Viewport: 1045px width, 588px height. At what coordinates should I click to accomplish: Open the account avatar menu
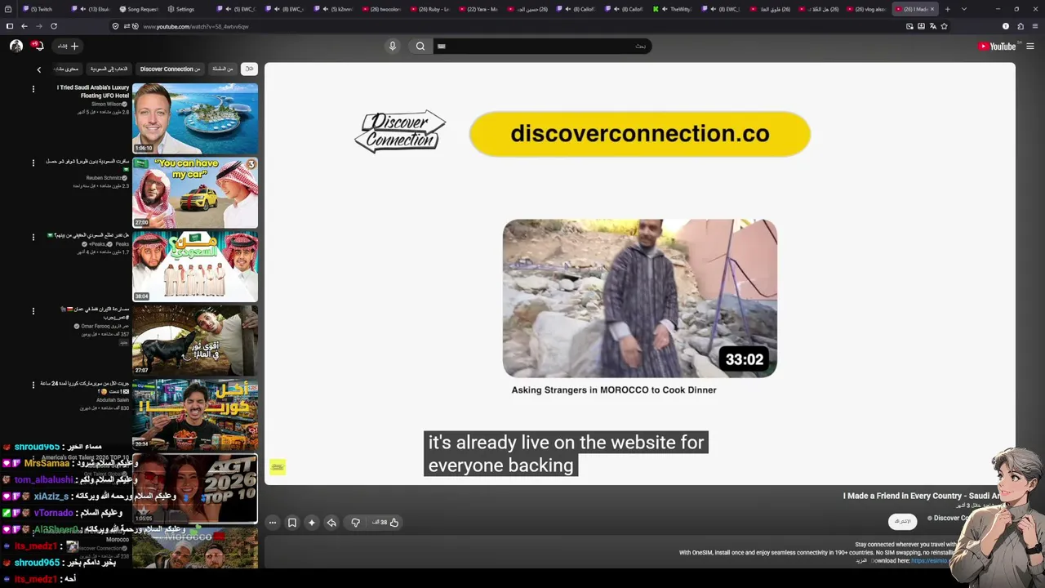point(16,47)
